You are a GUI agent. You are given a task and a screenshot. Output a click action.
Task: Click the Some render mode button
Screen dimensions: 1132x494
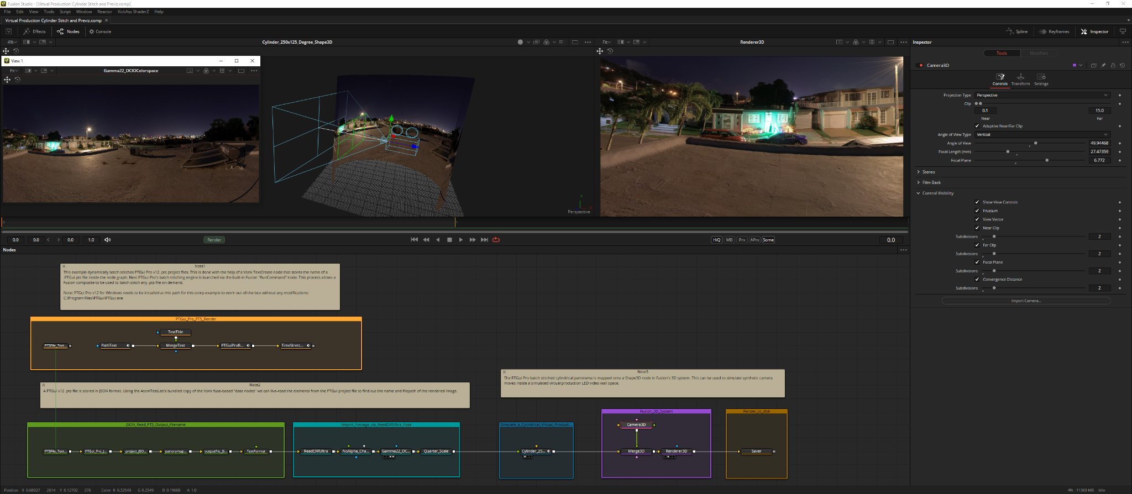[x=768, y=240]
